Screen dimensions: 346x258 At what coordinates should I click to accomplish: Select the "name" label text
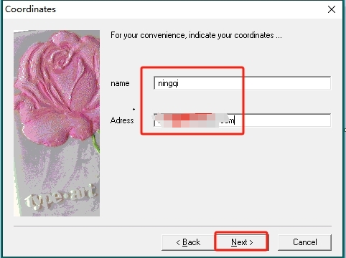pyautogui.click(x=120, y=83)
